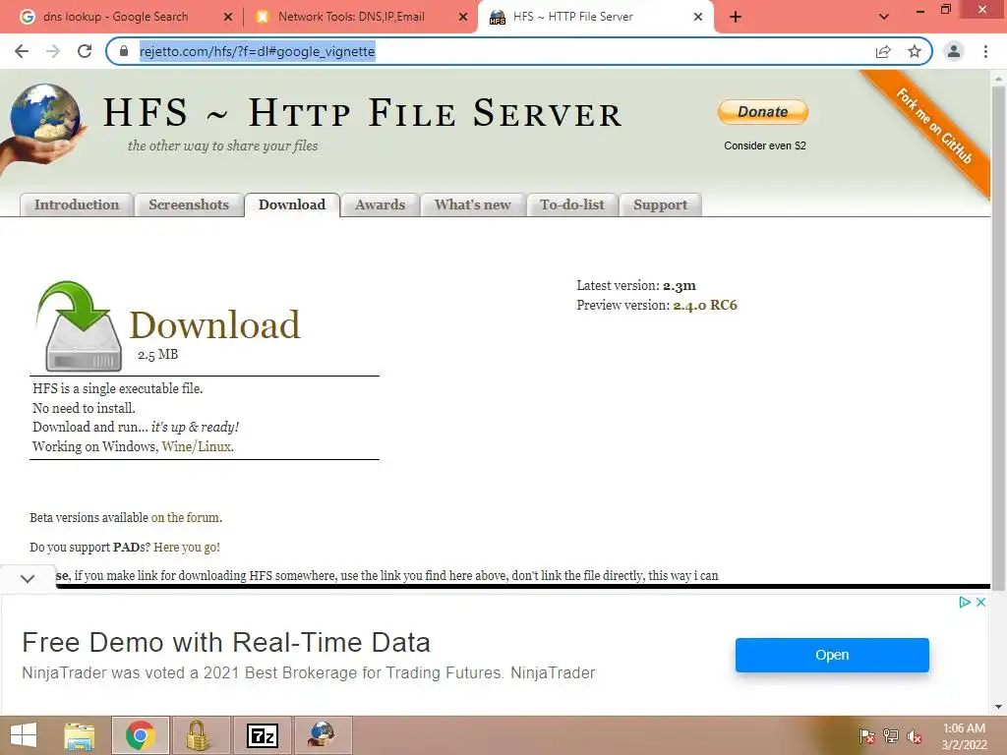This screenshot has height=755, width=1007.
Task: Open a new tab with plus button
Action: pos(736,17)
